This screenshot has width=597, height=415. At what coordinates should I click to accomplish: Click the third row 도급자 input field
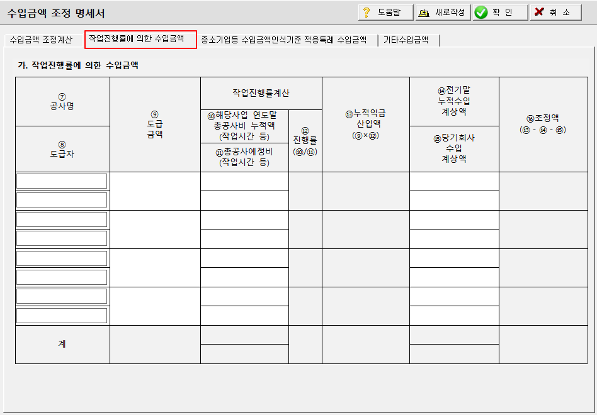click(62, 277)
